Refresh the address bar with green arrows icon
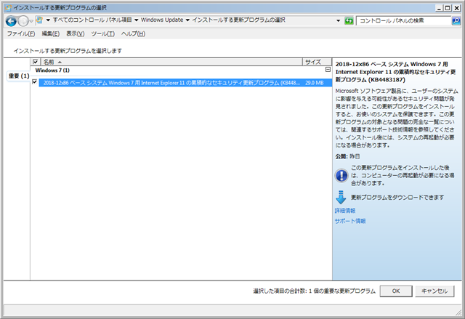The height and width of the screenshot is (319, 465). [x=349, y=21]
